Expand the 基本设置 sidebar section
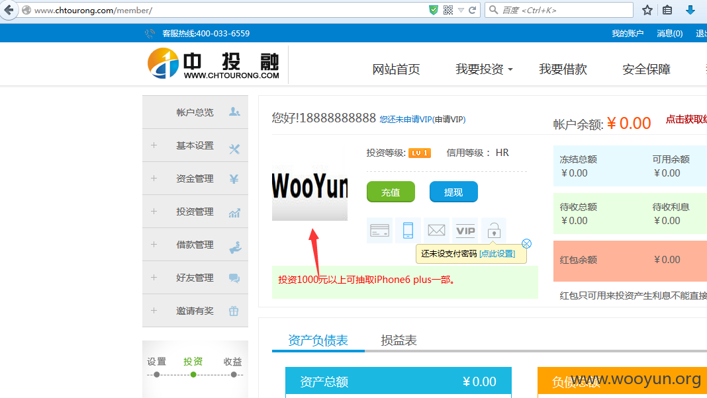 (195, 145)
